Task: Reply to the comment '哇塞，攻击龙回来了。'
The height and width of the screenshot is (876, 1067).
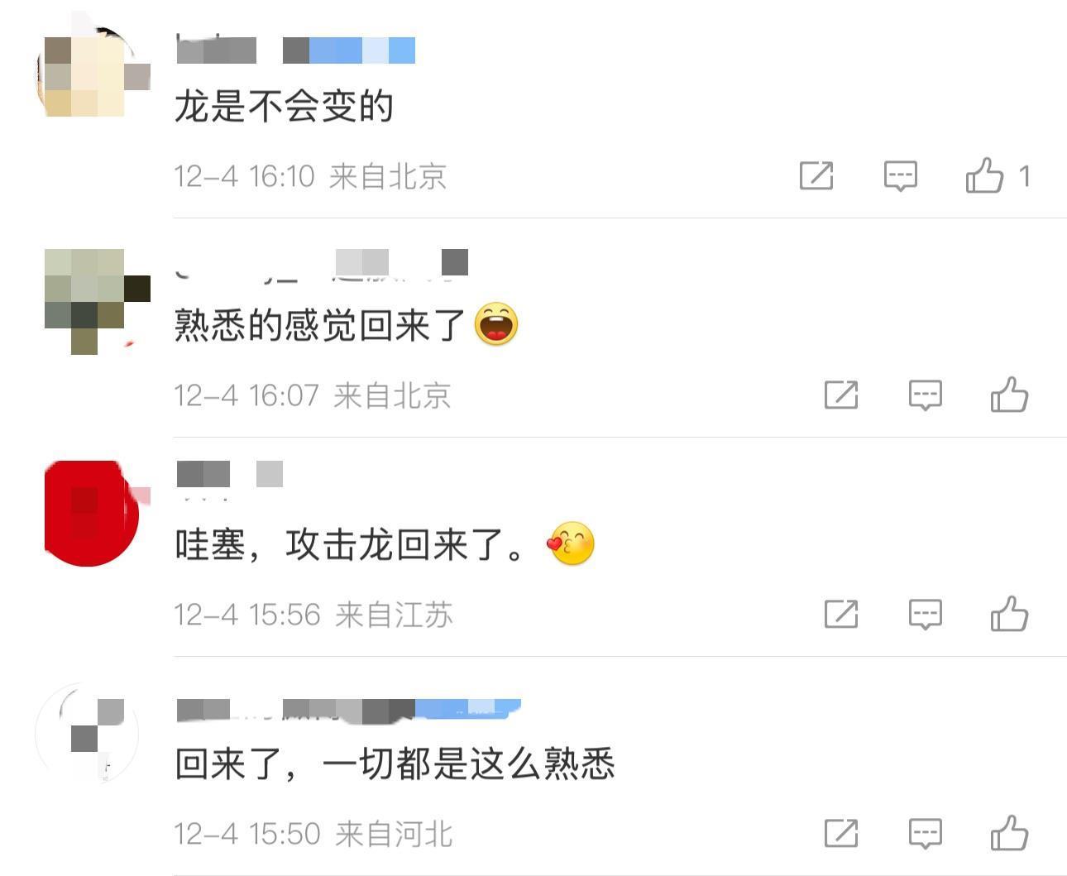Action: pos(925,615)
